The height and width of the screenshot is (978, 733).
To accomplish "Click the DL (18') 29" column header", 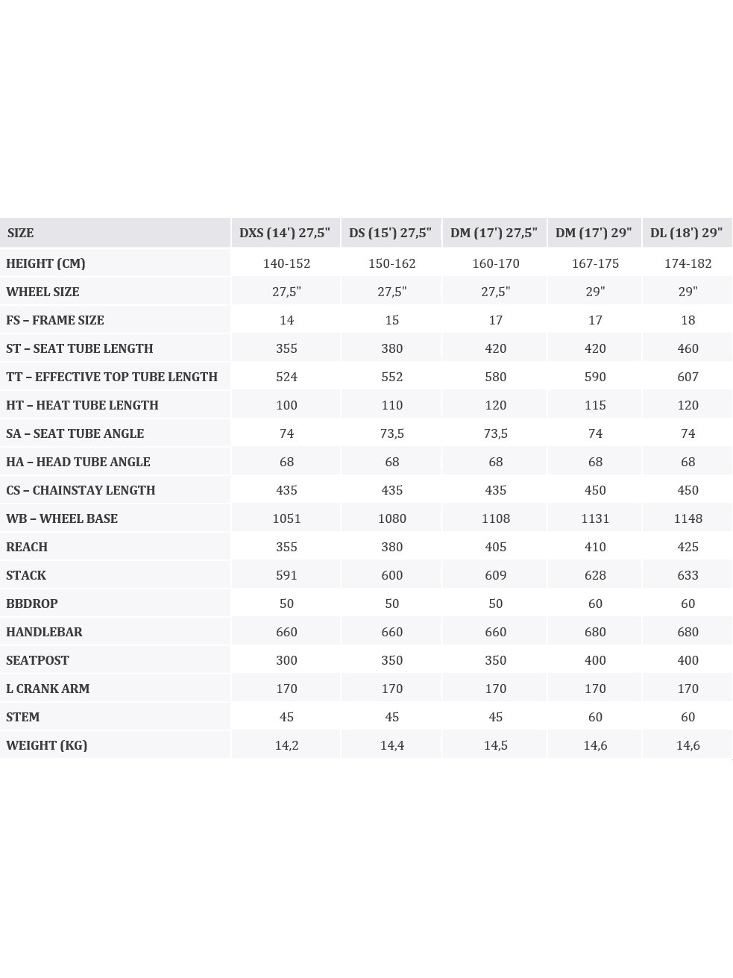I will point(686,233).
